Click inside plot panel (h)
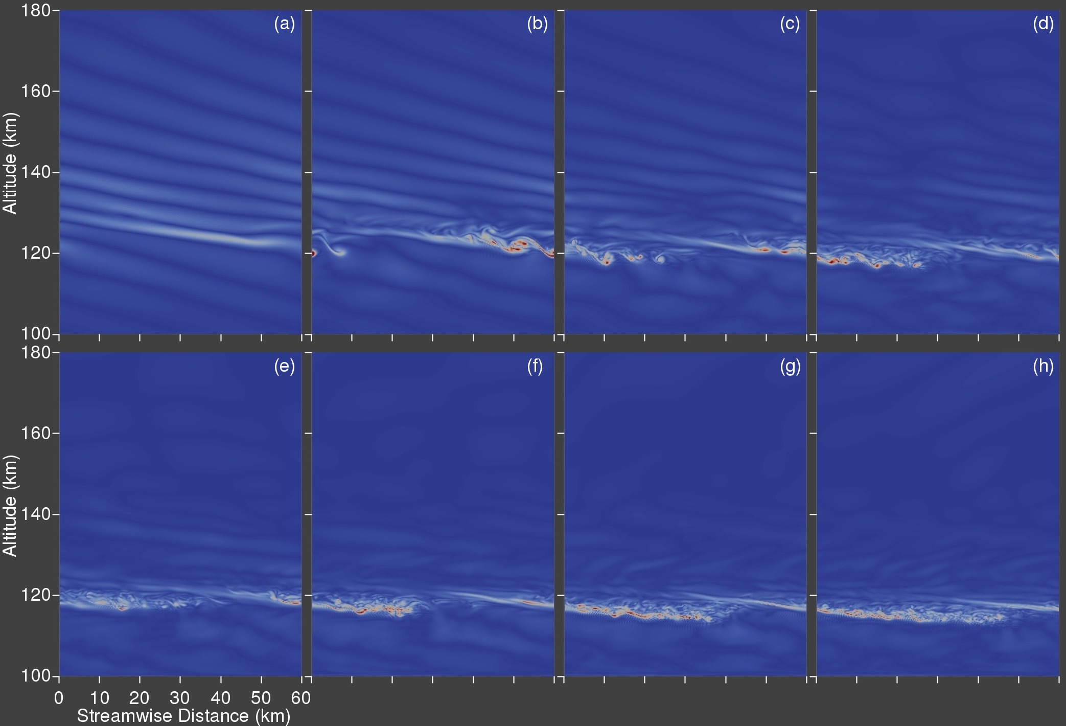Viewport: 1066px width, 726px height. point(938,514)
